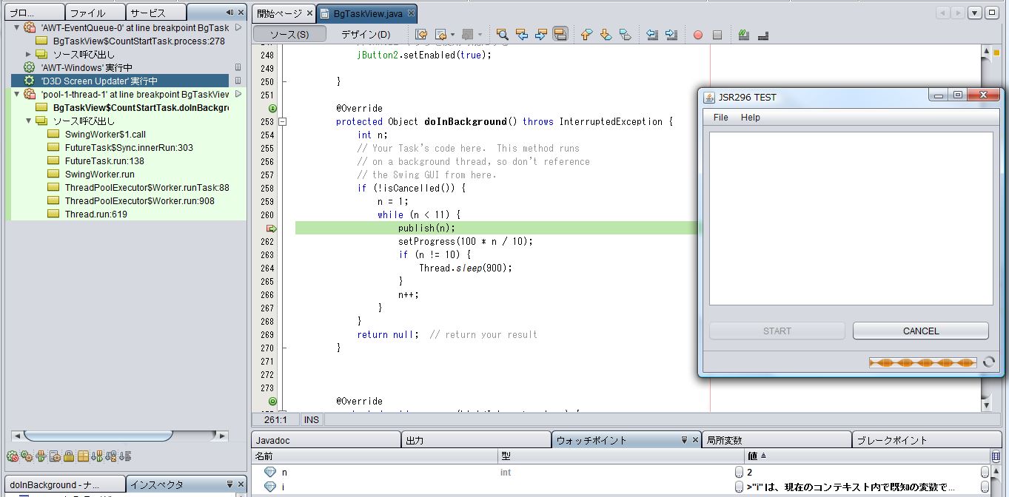Toggle Highlight Search button in editor toolbar
Viewport: 1009px width, 497px height.
[560, 35]
